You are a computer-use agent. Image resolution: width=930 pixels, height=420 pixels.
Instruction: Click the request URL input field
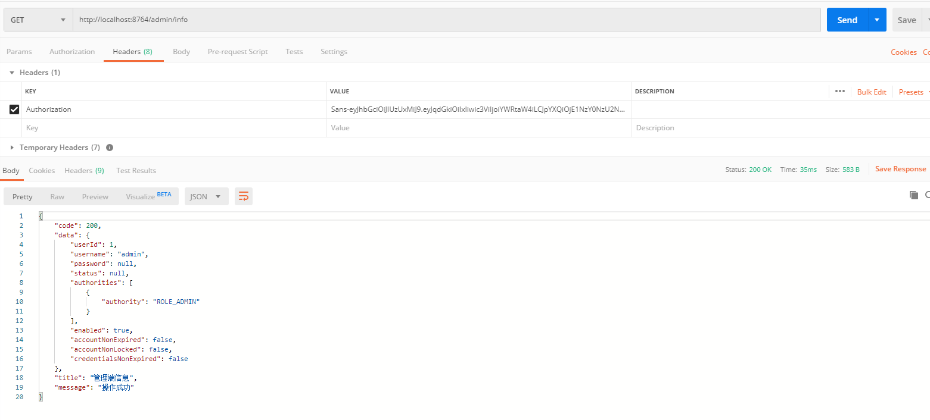pyautogui.click(x=447, y=20)
